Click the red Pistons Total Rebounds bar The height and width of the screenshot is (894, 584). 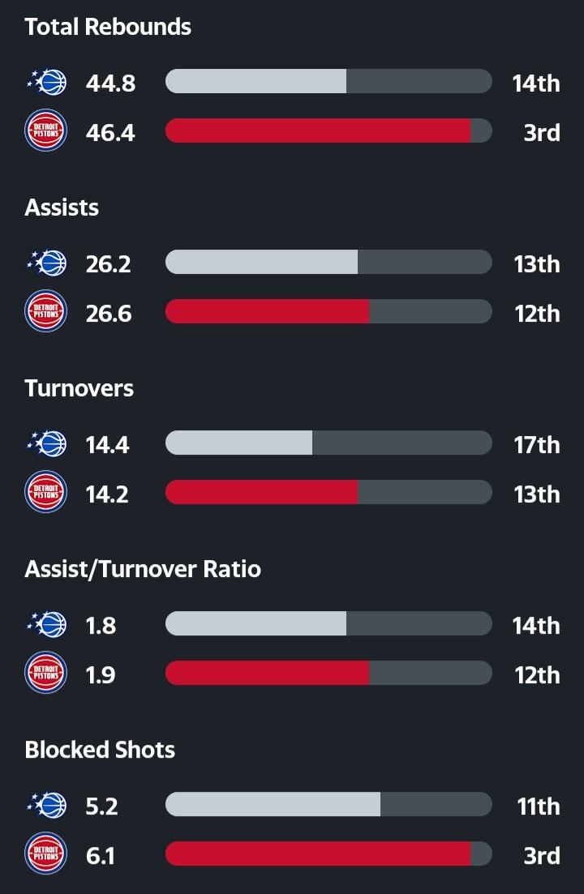click(318, 131)
